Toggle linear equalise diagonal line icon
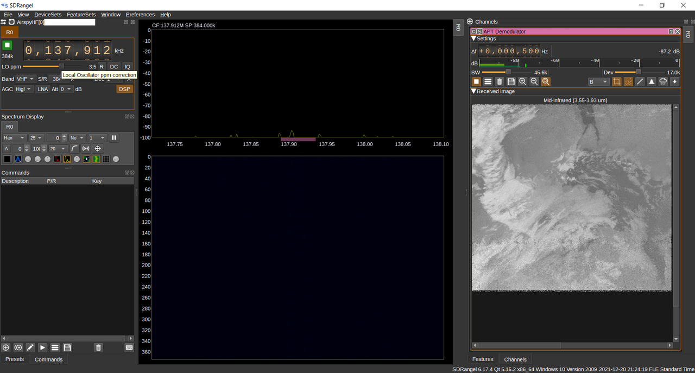 click(640, 81)
